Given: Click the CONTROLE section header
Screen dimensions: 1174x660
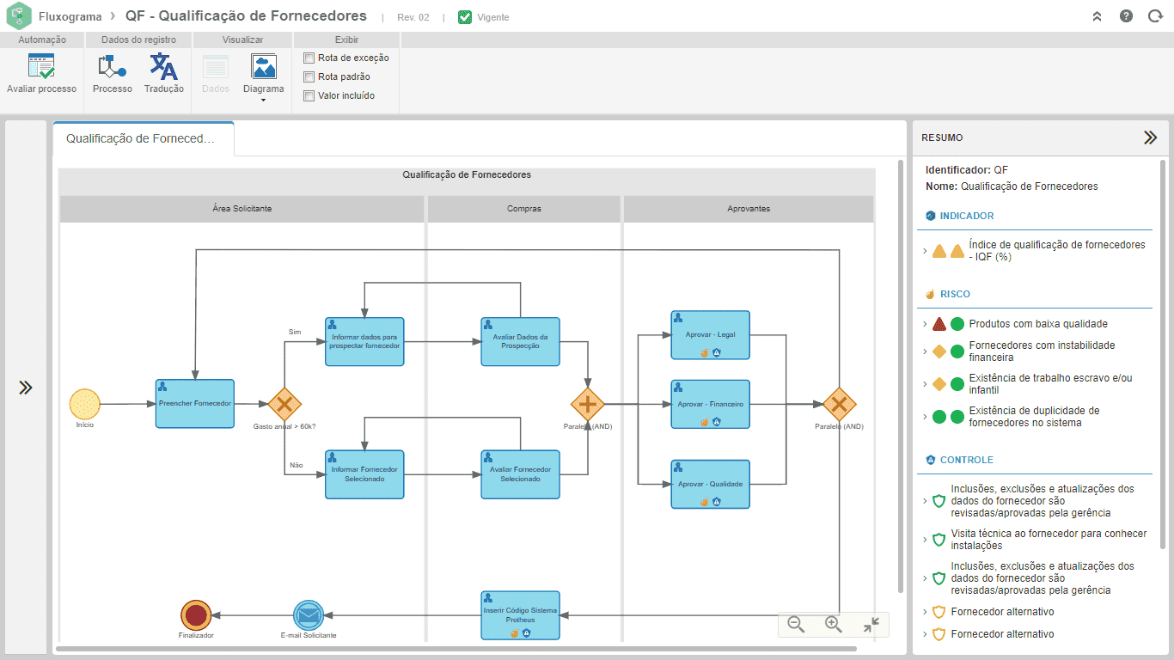Looking at the screenshot, I should pos(967,460).
